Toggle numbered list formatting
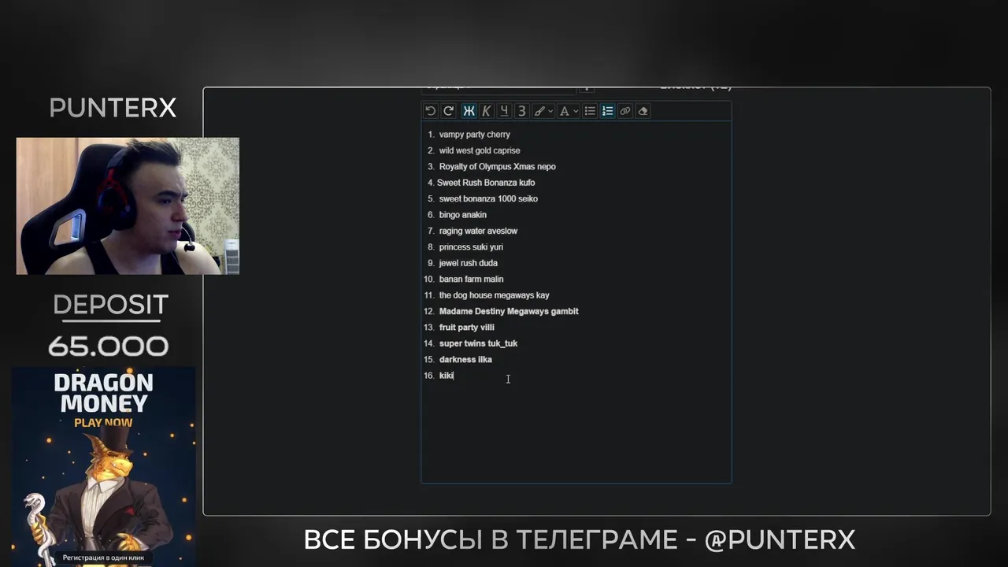Image resolution: width=1008 pixels, height=567 pixels. pos(607,111)
